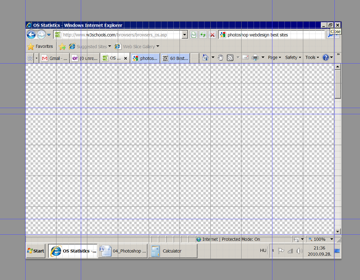Open the Windows Start button
Image resolution: width=360 pixels, height=280 pixels.
tap(35, 251)
